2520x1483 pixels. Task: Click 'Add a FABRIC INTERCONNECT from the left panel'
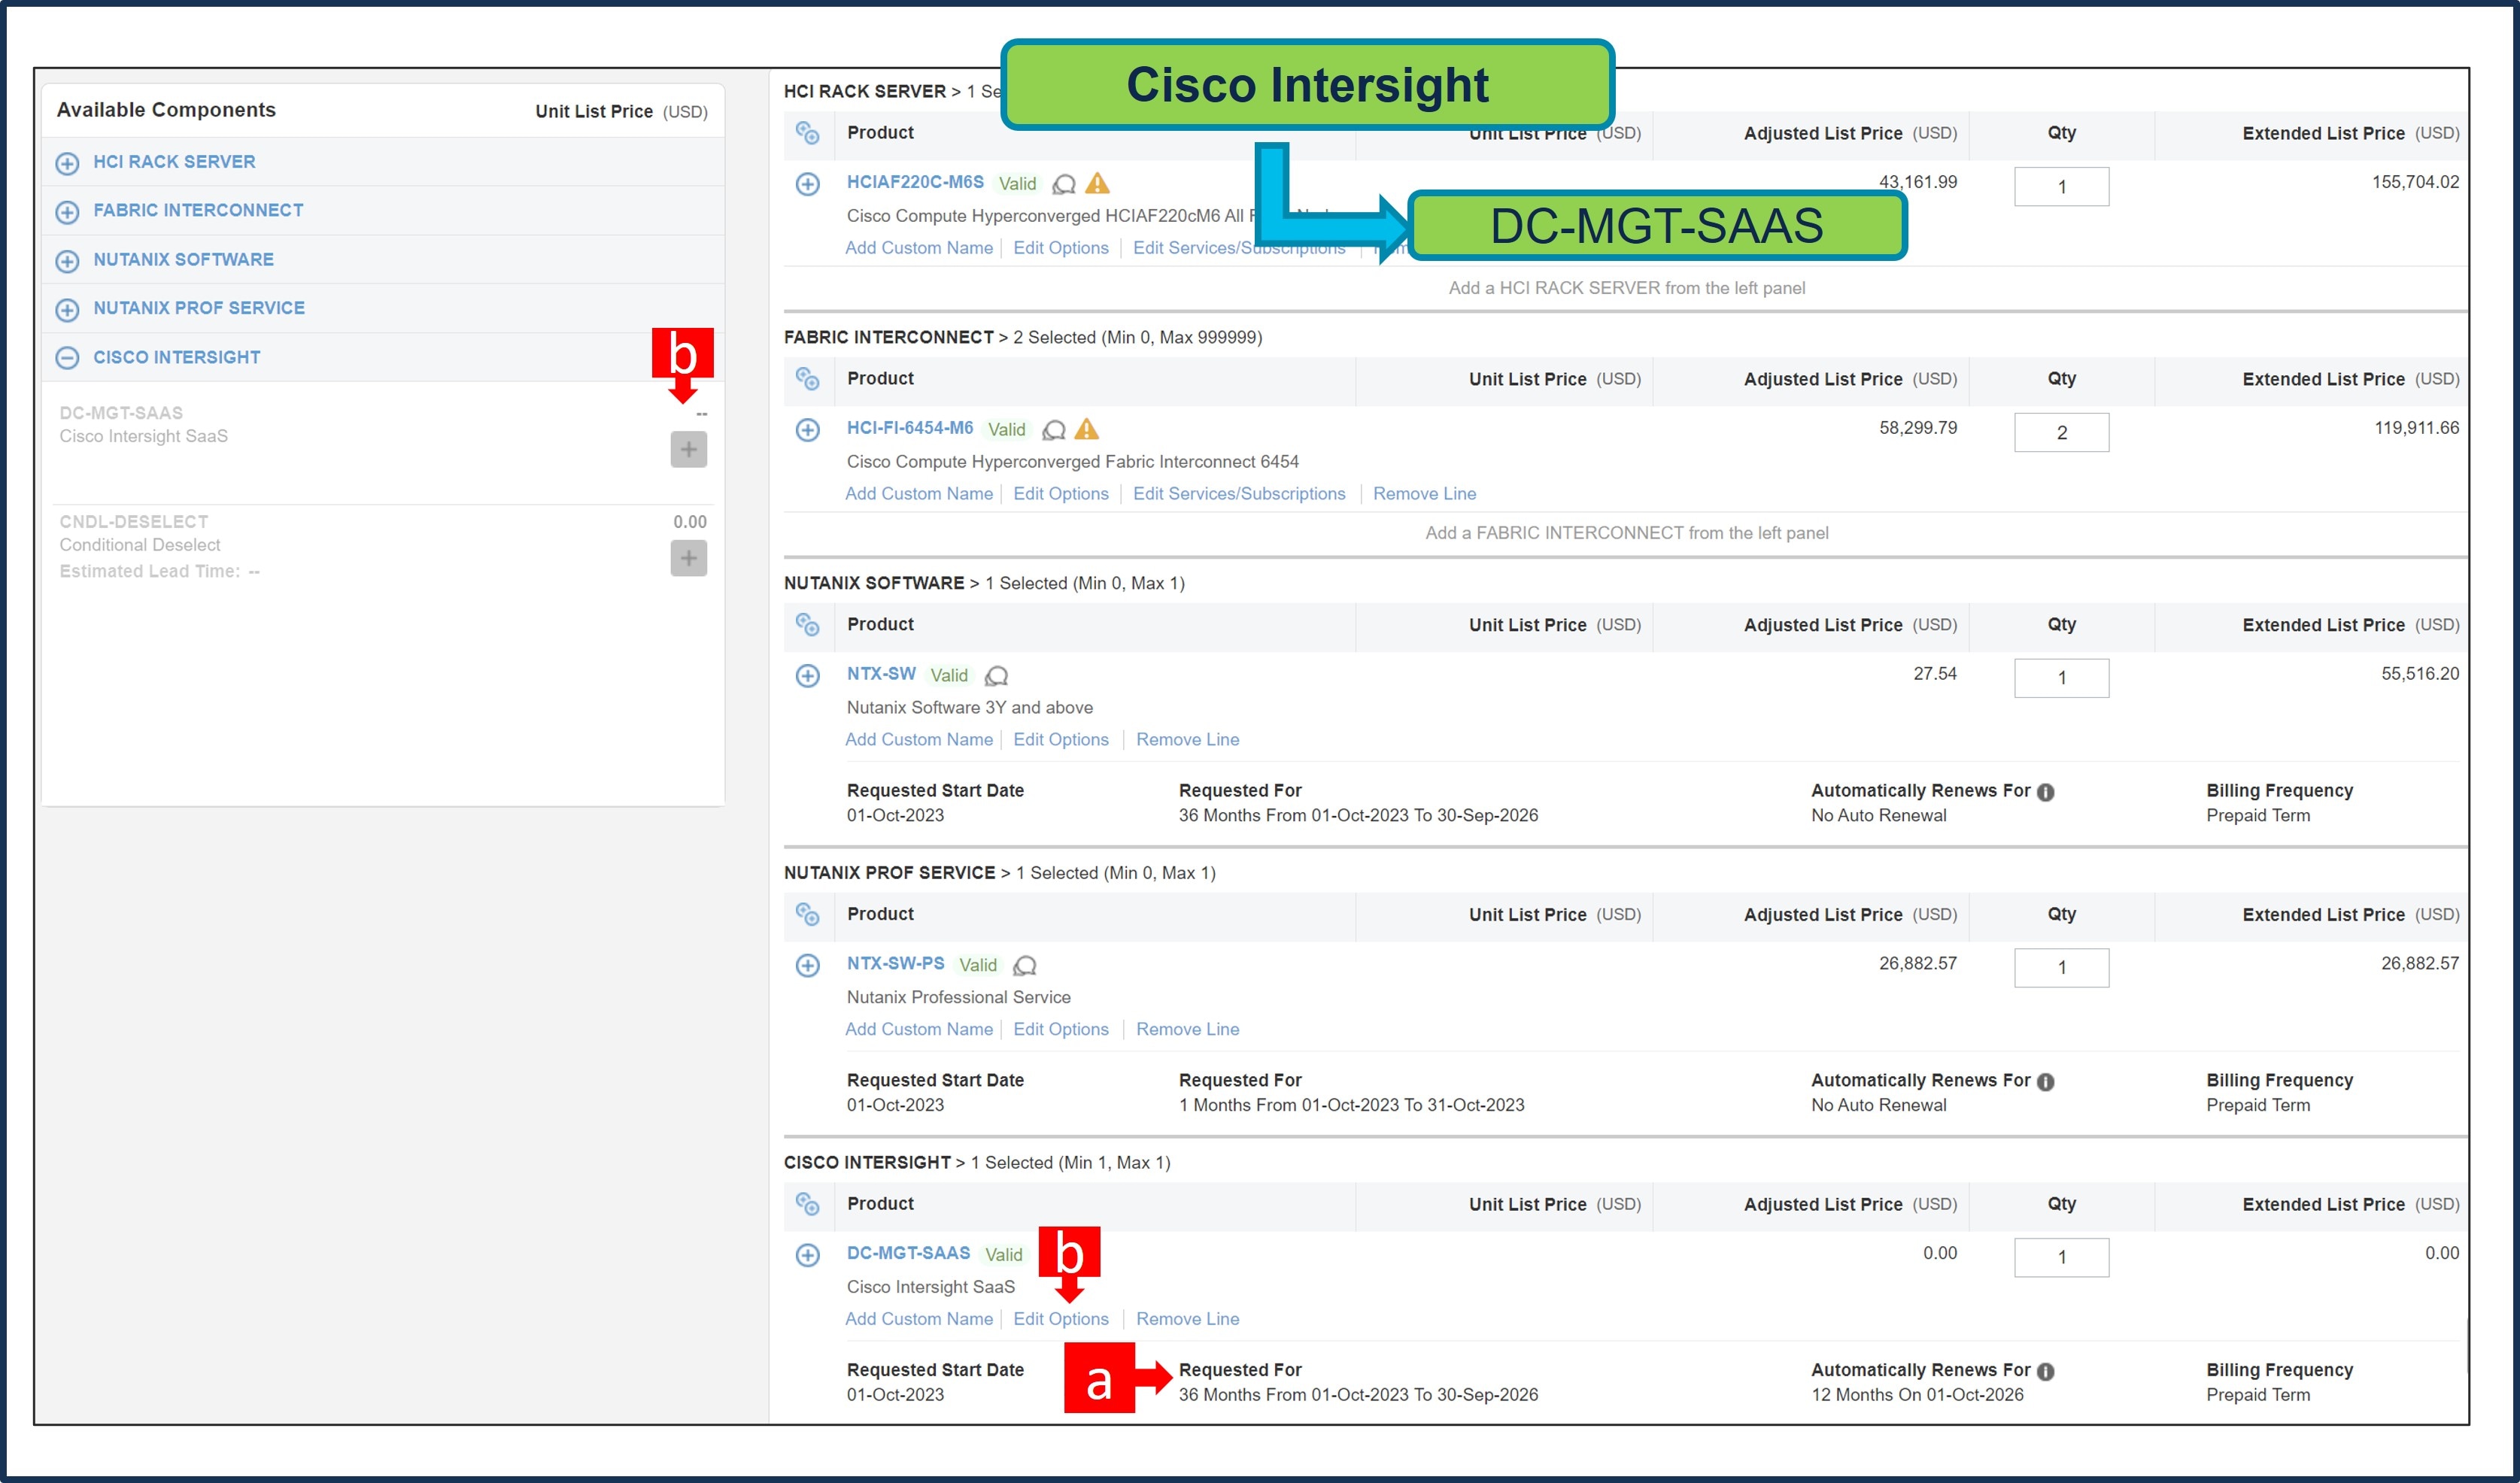coord(1626,533)
